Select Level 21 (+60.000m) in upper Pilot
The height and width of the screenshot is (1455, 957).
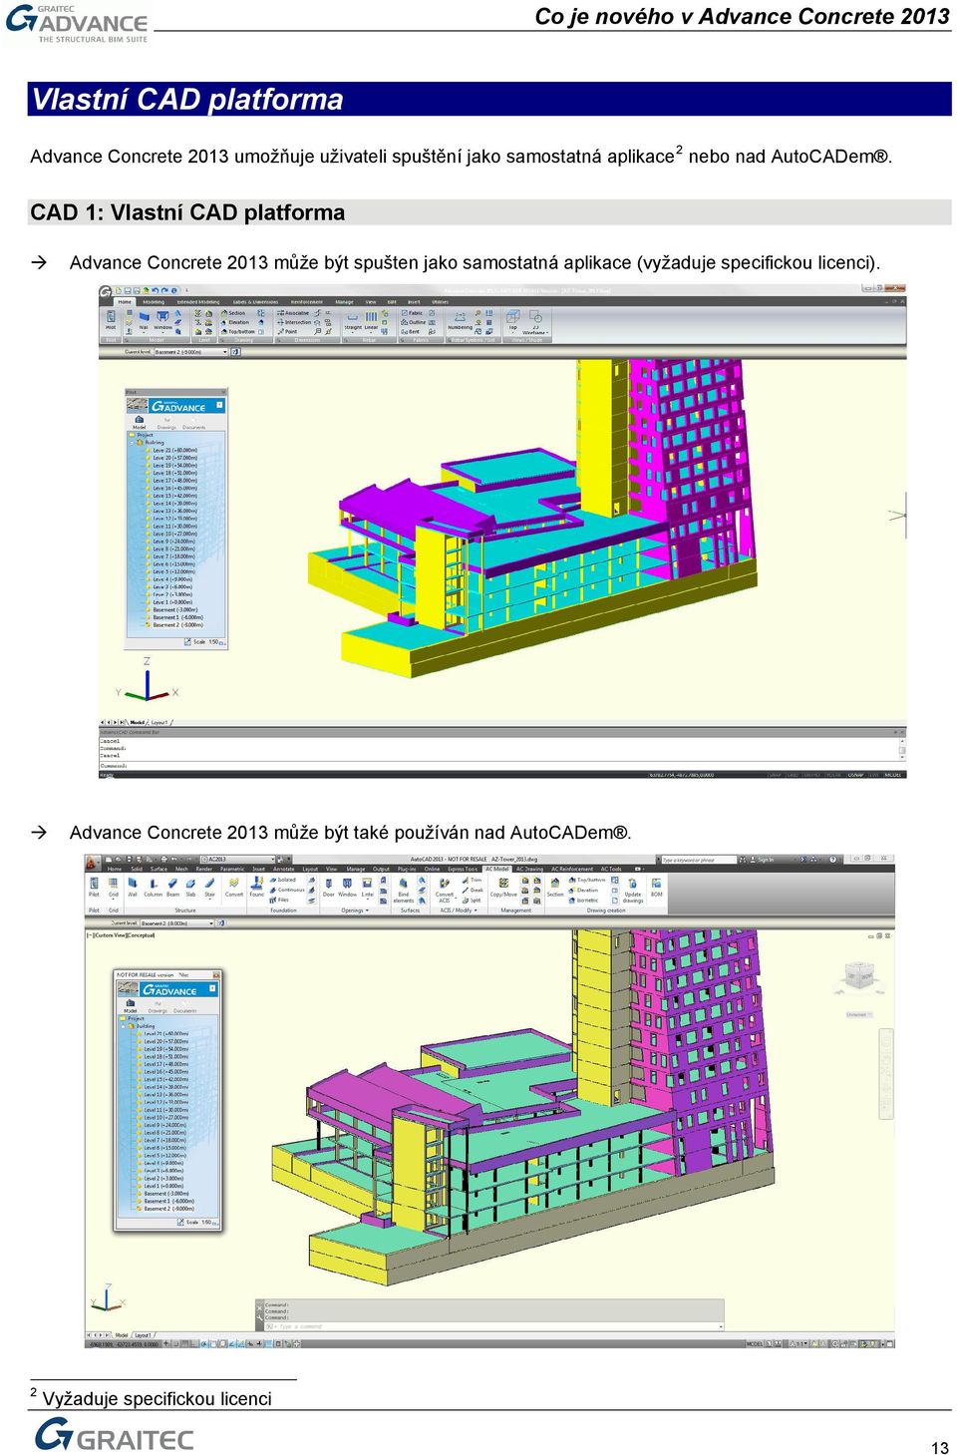point(174,450)
